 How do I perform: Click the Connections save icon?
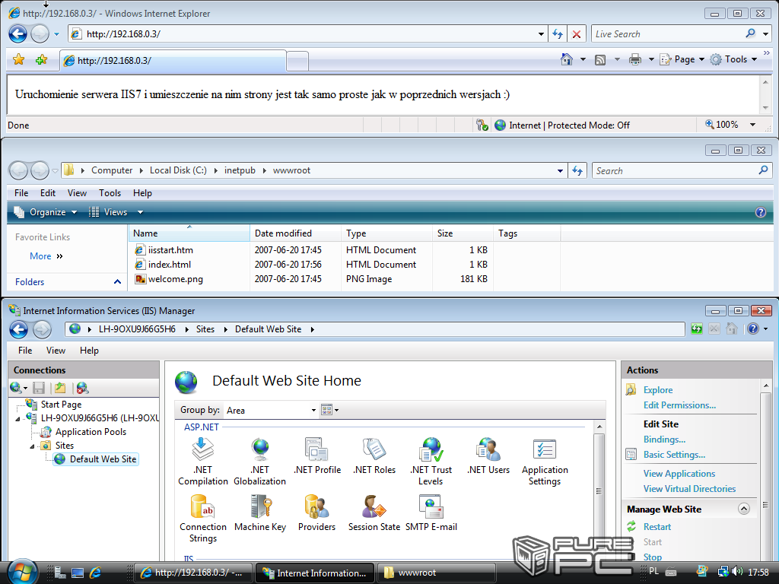[x=39, y=388]
